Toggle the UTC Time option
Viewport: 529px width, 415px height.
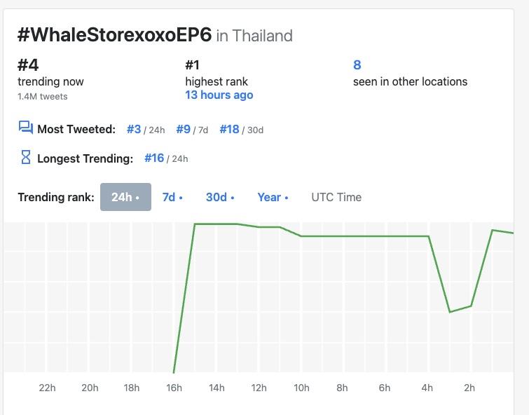click(x=336, y=197)
